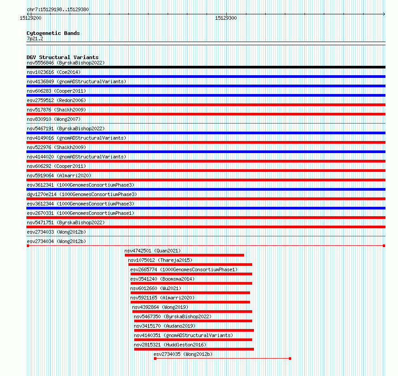Click nsv2815321 (Huddleston2016) label
Image resolution: width=398 pixels, height=376 pixels.
170,345
